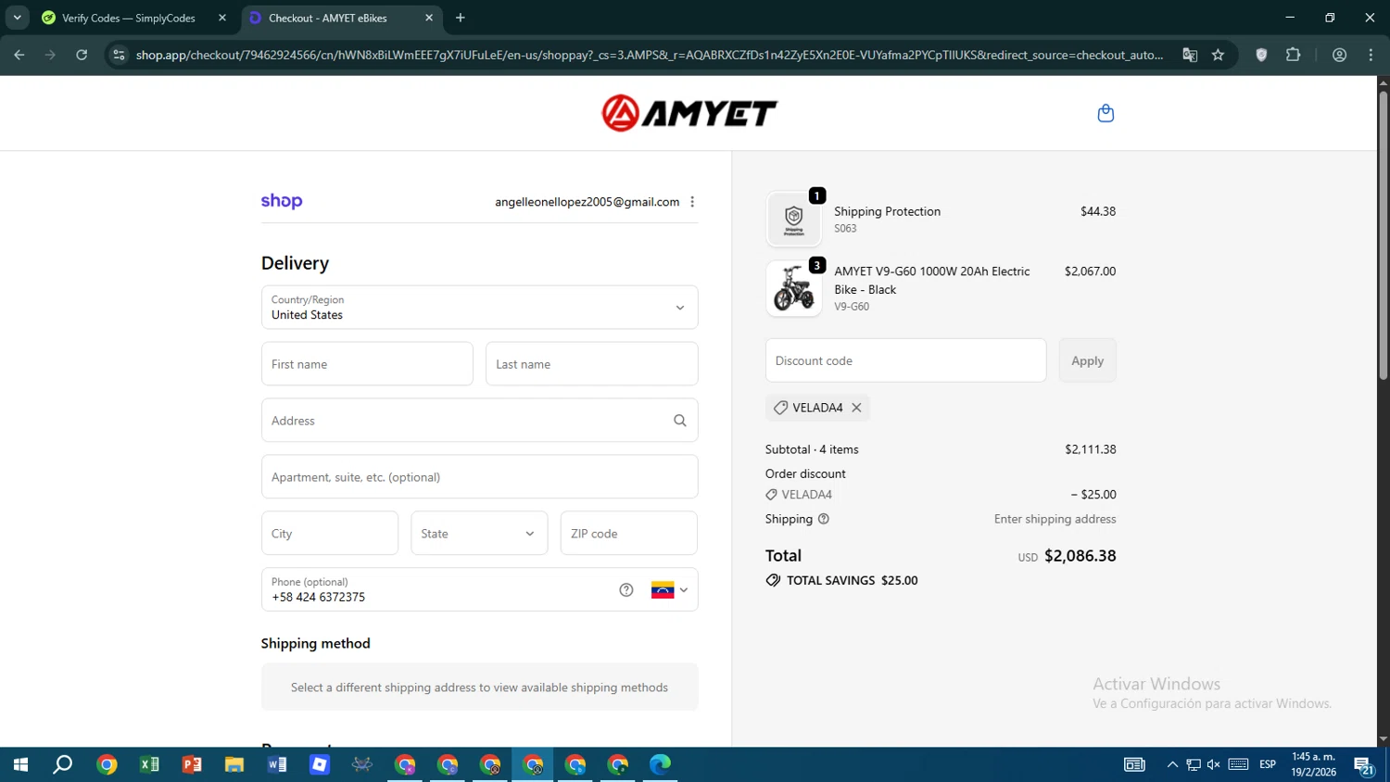Click the Shipping Protection product thumbnail
1390x782 pixels.
coord(794,220)
